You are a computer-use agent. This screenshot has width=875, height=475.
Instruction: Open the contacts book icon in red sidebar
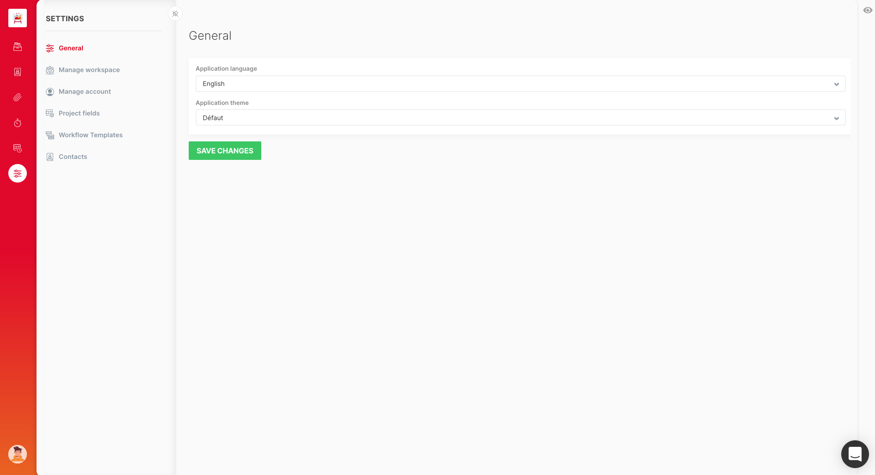(18, 72)
